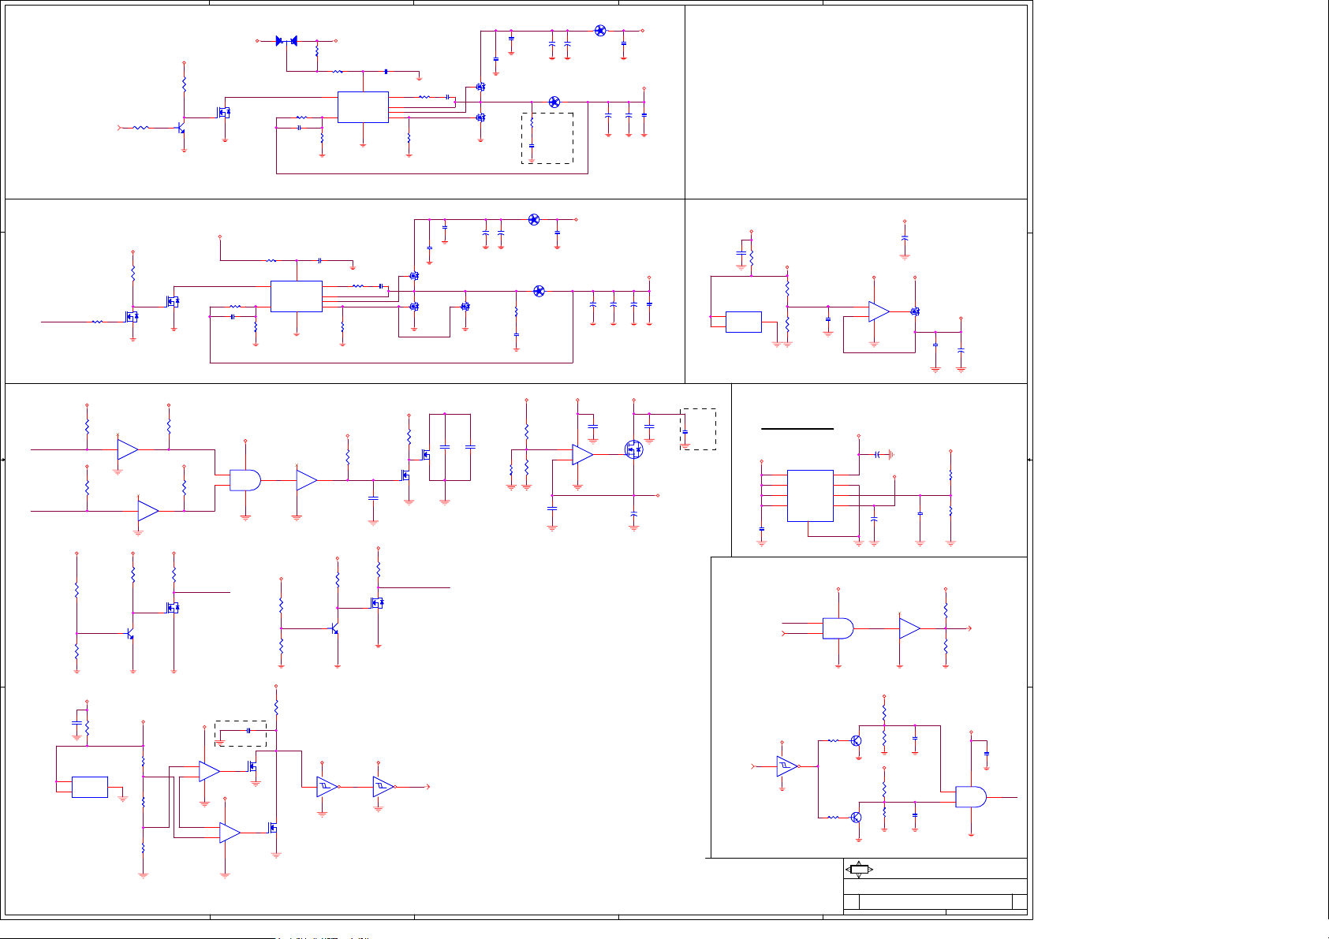Screen dimensions: 1329x939
Task: Select the AND gate with two input arrows
Action: (x=838, y=628)
